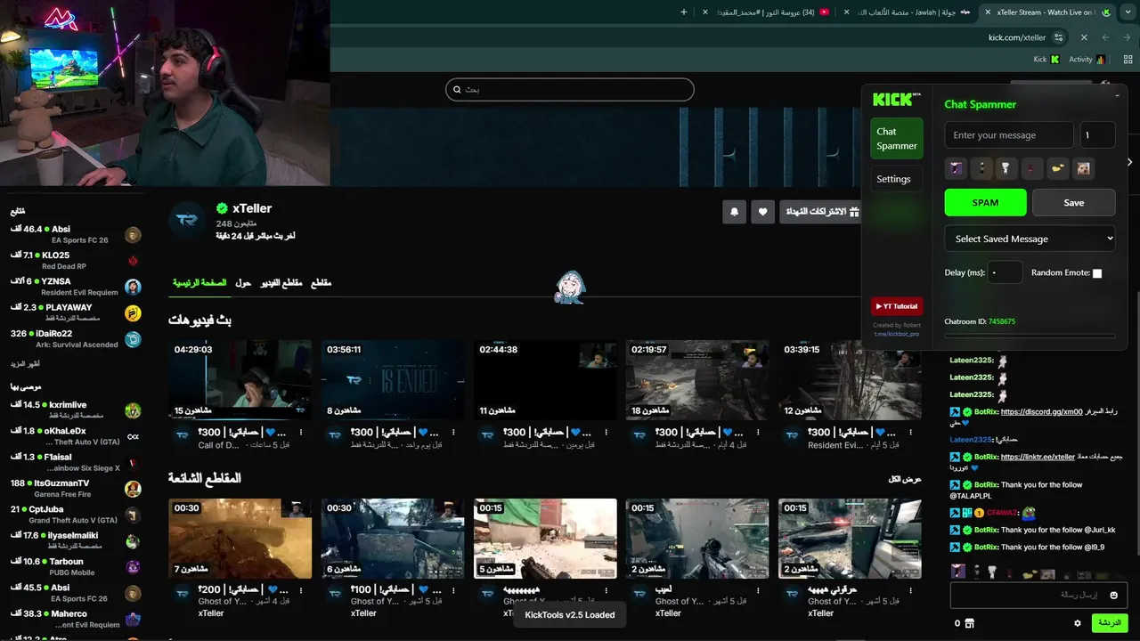Image resolution: width=1140 pixels, height=641 pixels.
Task: Open the About tab on xTeller channel
Action: (243, 282)
